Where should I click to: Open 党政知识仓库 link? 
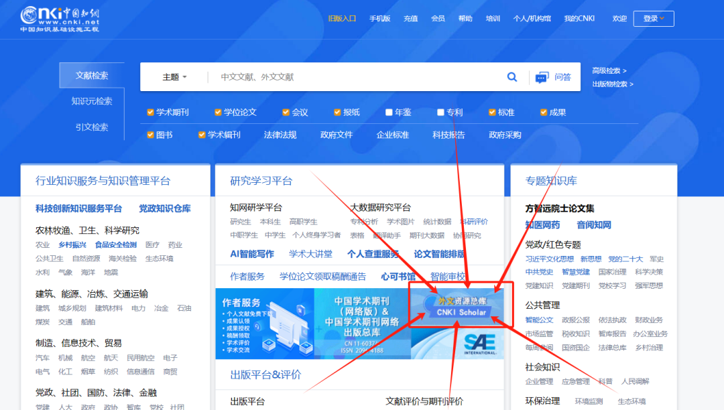(x=165, y=208)
